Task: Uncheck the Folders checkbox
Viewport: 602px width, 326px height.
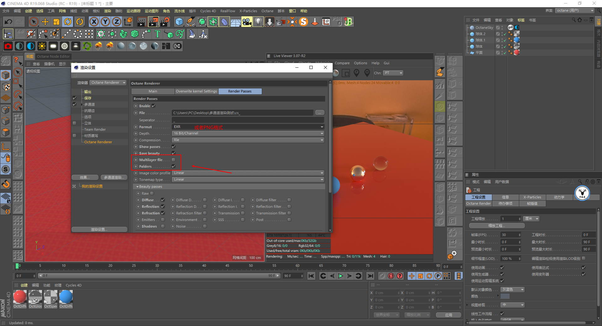Action: (x=173, y=166)
